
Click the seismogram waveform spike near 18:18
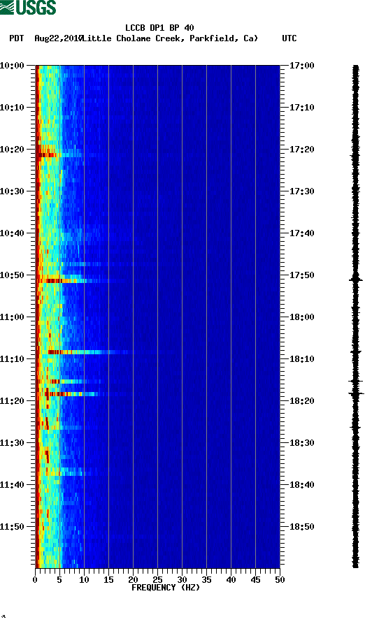pos(356,393)
